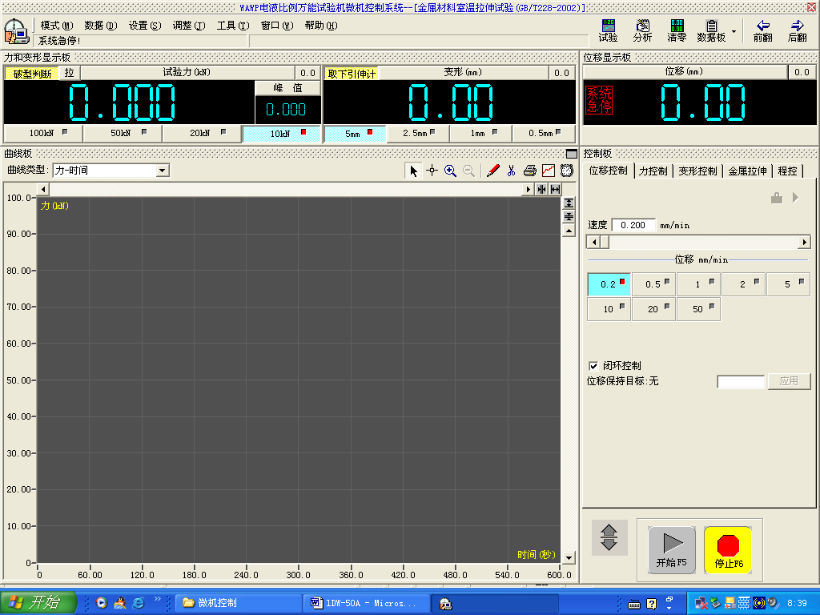Viewport: 820px width, 615px height.
Task: Switch to the 力控制 tab
Action: pyautogui.click(x=653, y=170)
